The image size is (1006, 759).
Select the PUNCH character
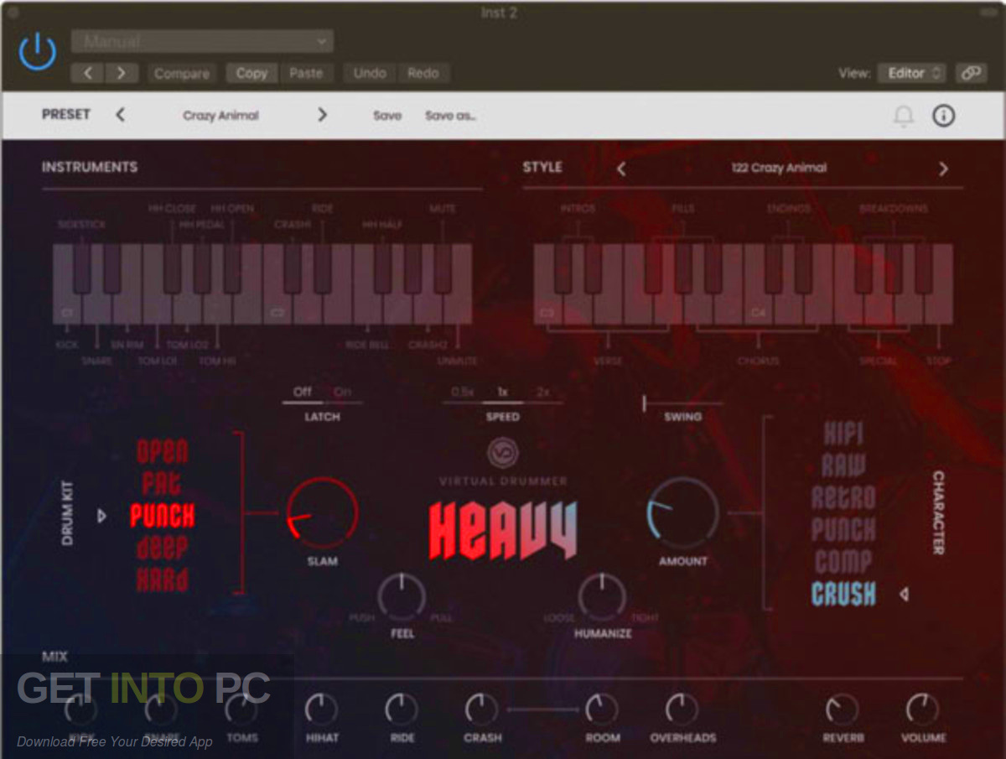[x=843, y=530]
